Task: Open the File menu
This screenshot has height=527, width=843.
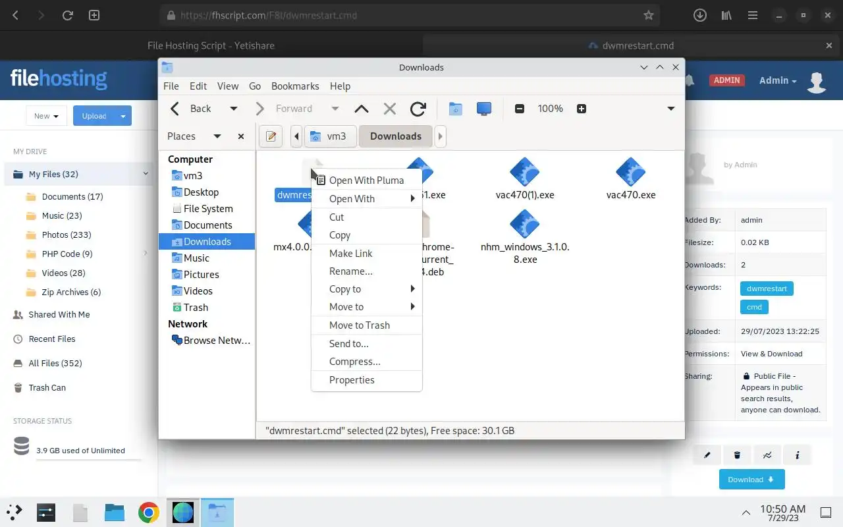Action: click(x=171, y=86)
